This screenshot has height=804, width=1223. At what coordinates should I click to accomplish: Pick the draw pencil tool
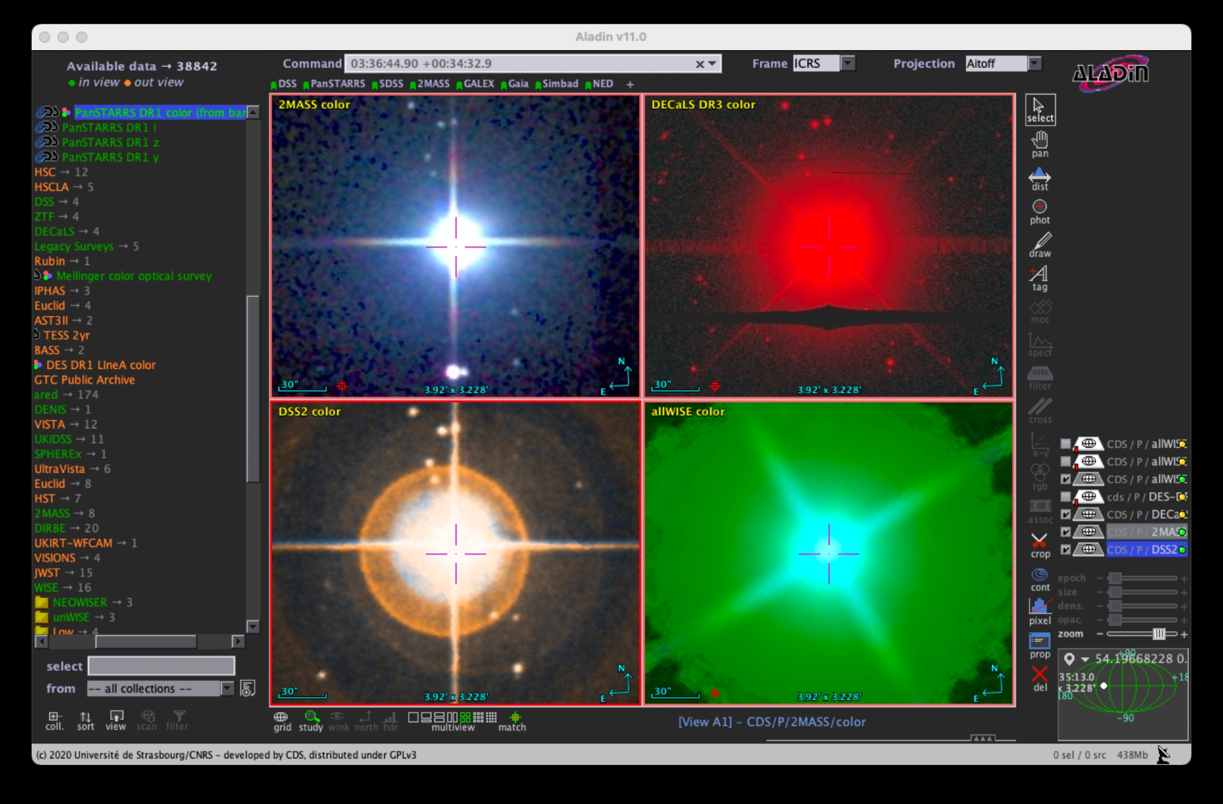1040,244
